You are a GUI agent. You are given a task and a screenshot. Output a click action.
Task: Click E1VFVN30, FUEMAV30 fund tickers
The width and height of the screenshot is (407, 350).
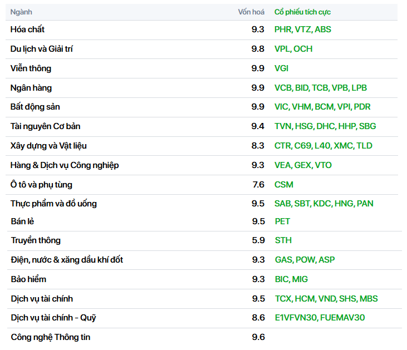[320, 318]
